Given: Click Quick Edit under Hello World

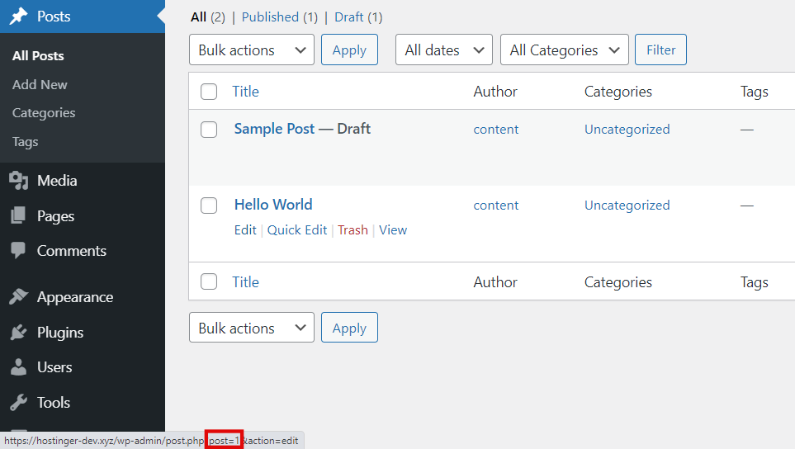Looking at the screenshot, I should coord(297,230).
